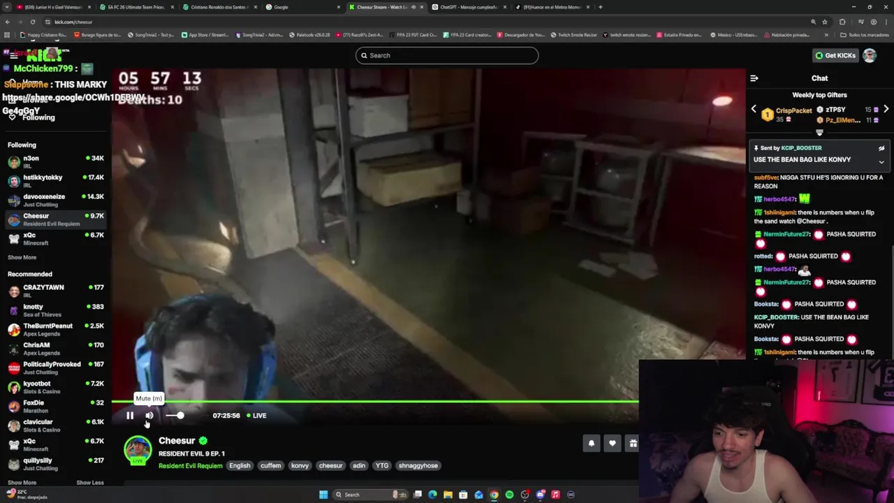This screenshot has width=894, height=503.
Task: Collapse the chat panel icon
Action: pos(754,78)
